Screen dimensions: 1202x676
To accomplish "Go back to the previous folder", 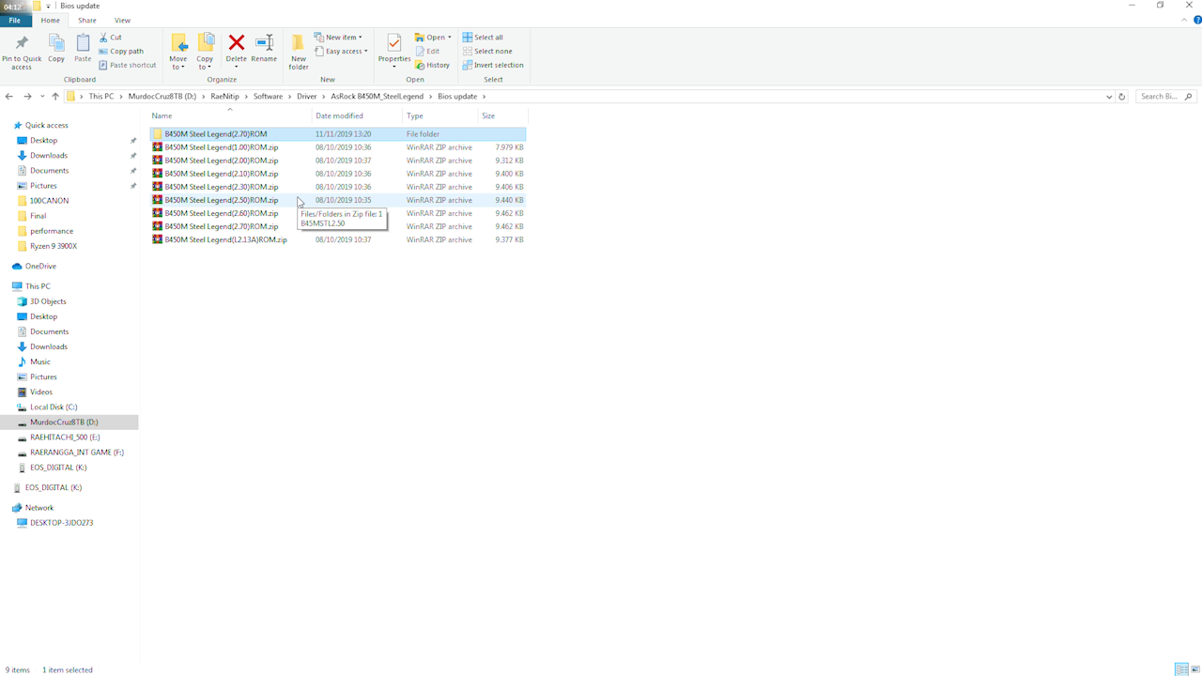I will (9, 96).
